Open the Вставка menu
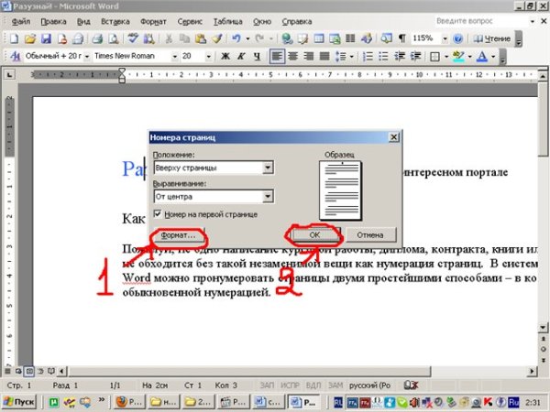 115,21
